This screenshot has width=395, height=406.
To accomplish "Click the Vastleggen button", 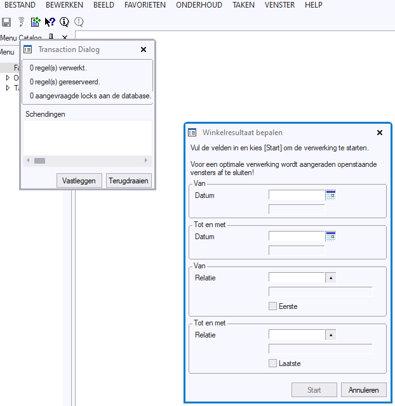I will (x=79, y=180).
